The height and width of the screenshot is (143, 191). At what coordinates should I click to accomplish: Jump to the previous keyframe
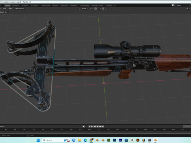click(x=92, y=126)
